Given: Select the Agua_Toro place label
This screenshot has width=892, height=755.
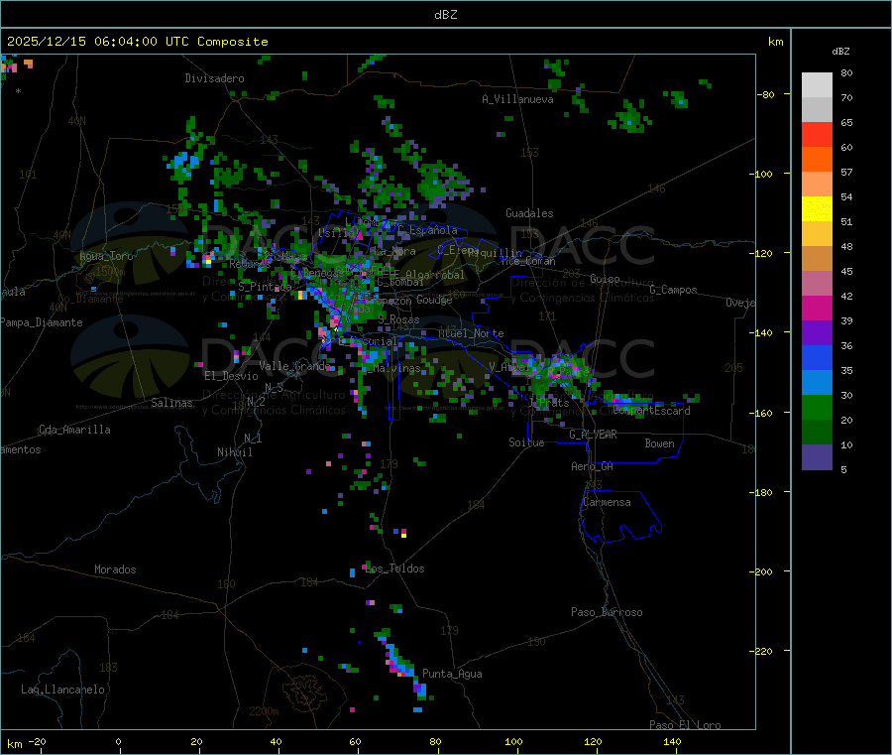Looking at the screenshot, I should (x=106, y=256).
